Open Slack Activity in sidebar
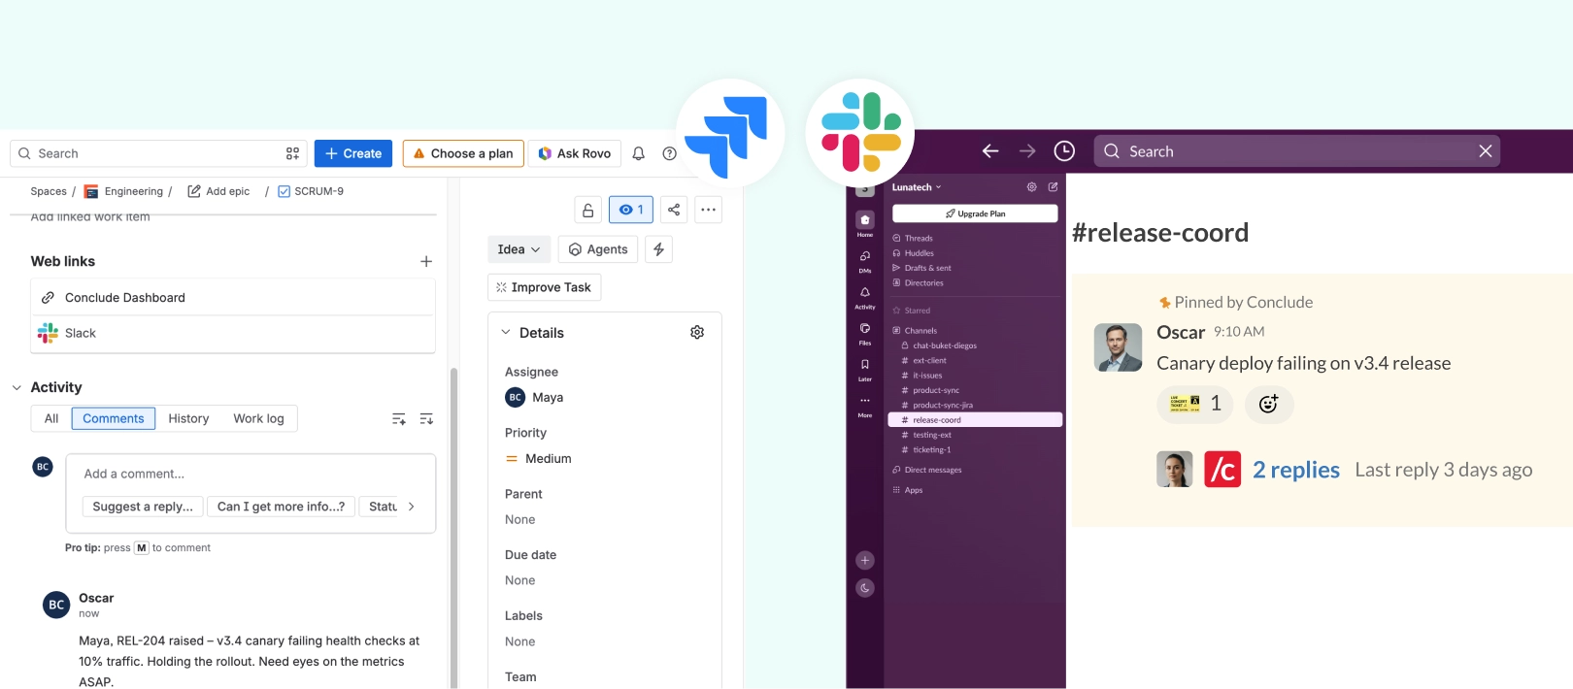Screen dimensions: 1573x689 [x=864, y=297]
